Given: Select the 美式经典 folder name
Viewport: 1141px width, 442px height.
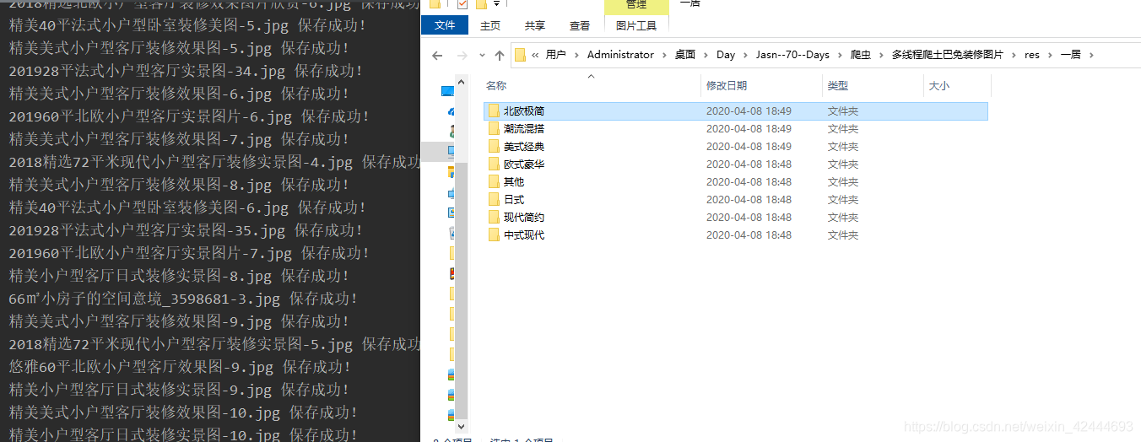Looking at the screenshot, I should pos(524,146).
